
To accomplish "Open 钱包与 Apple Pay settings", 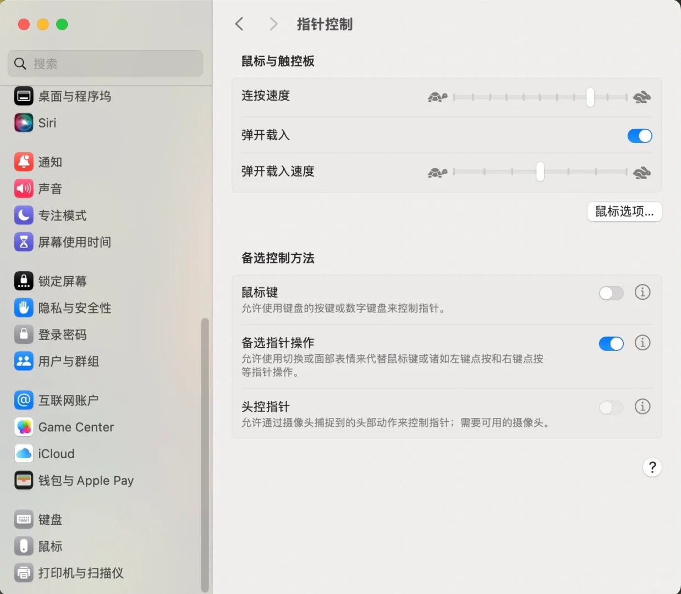I will [24, 480].
